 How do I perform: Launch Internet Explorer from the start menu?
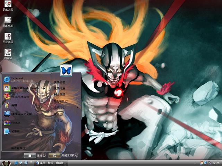tap(18, 79)
